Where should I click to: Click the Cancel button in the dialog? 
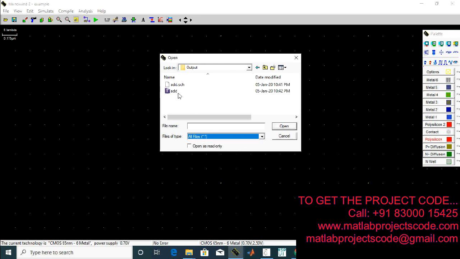click(284, 136)
